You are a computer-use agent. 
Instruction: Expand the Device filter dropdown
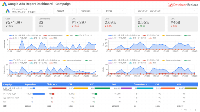point(115,11)
